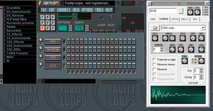
Task: Enable the Reverse checkbox
Action: click(x=154, y=69)
